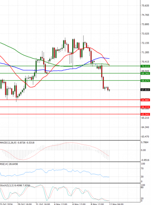The image size is (151, 205).
Task: Select the 73.025 price axis value
Action: [145, 33]
